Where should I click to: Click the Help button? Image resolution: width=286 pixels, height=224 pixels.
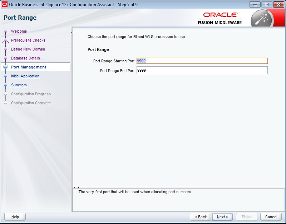tap(15, 217)
